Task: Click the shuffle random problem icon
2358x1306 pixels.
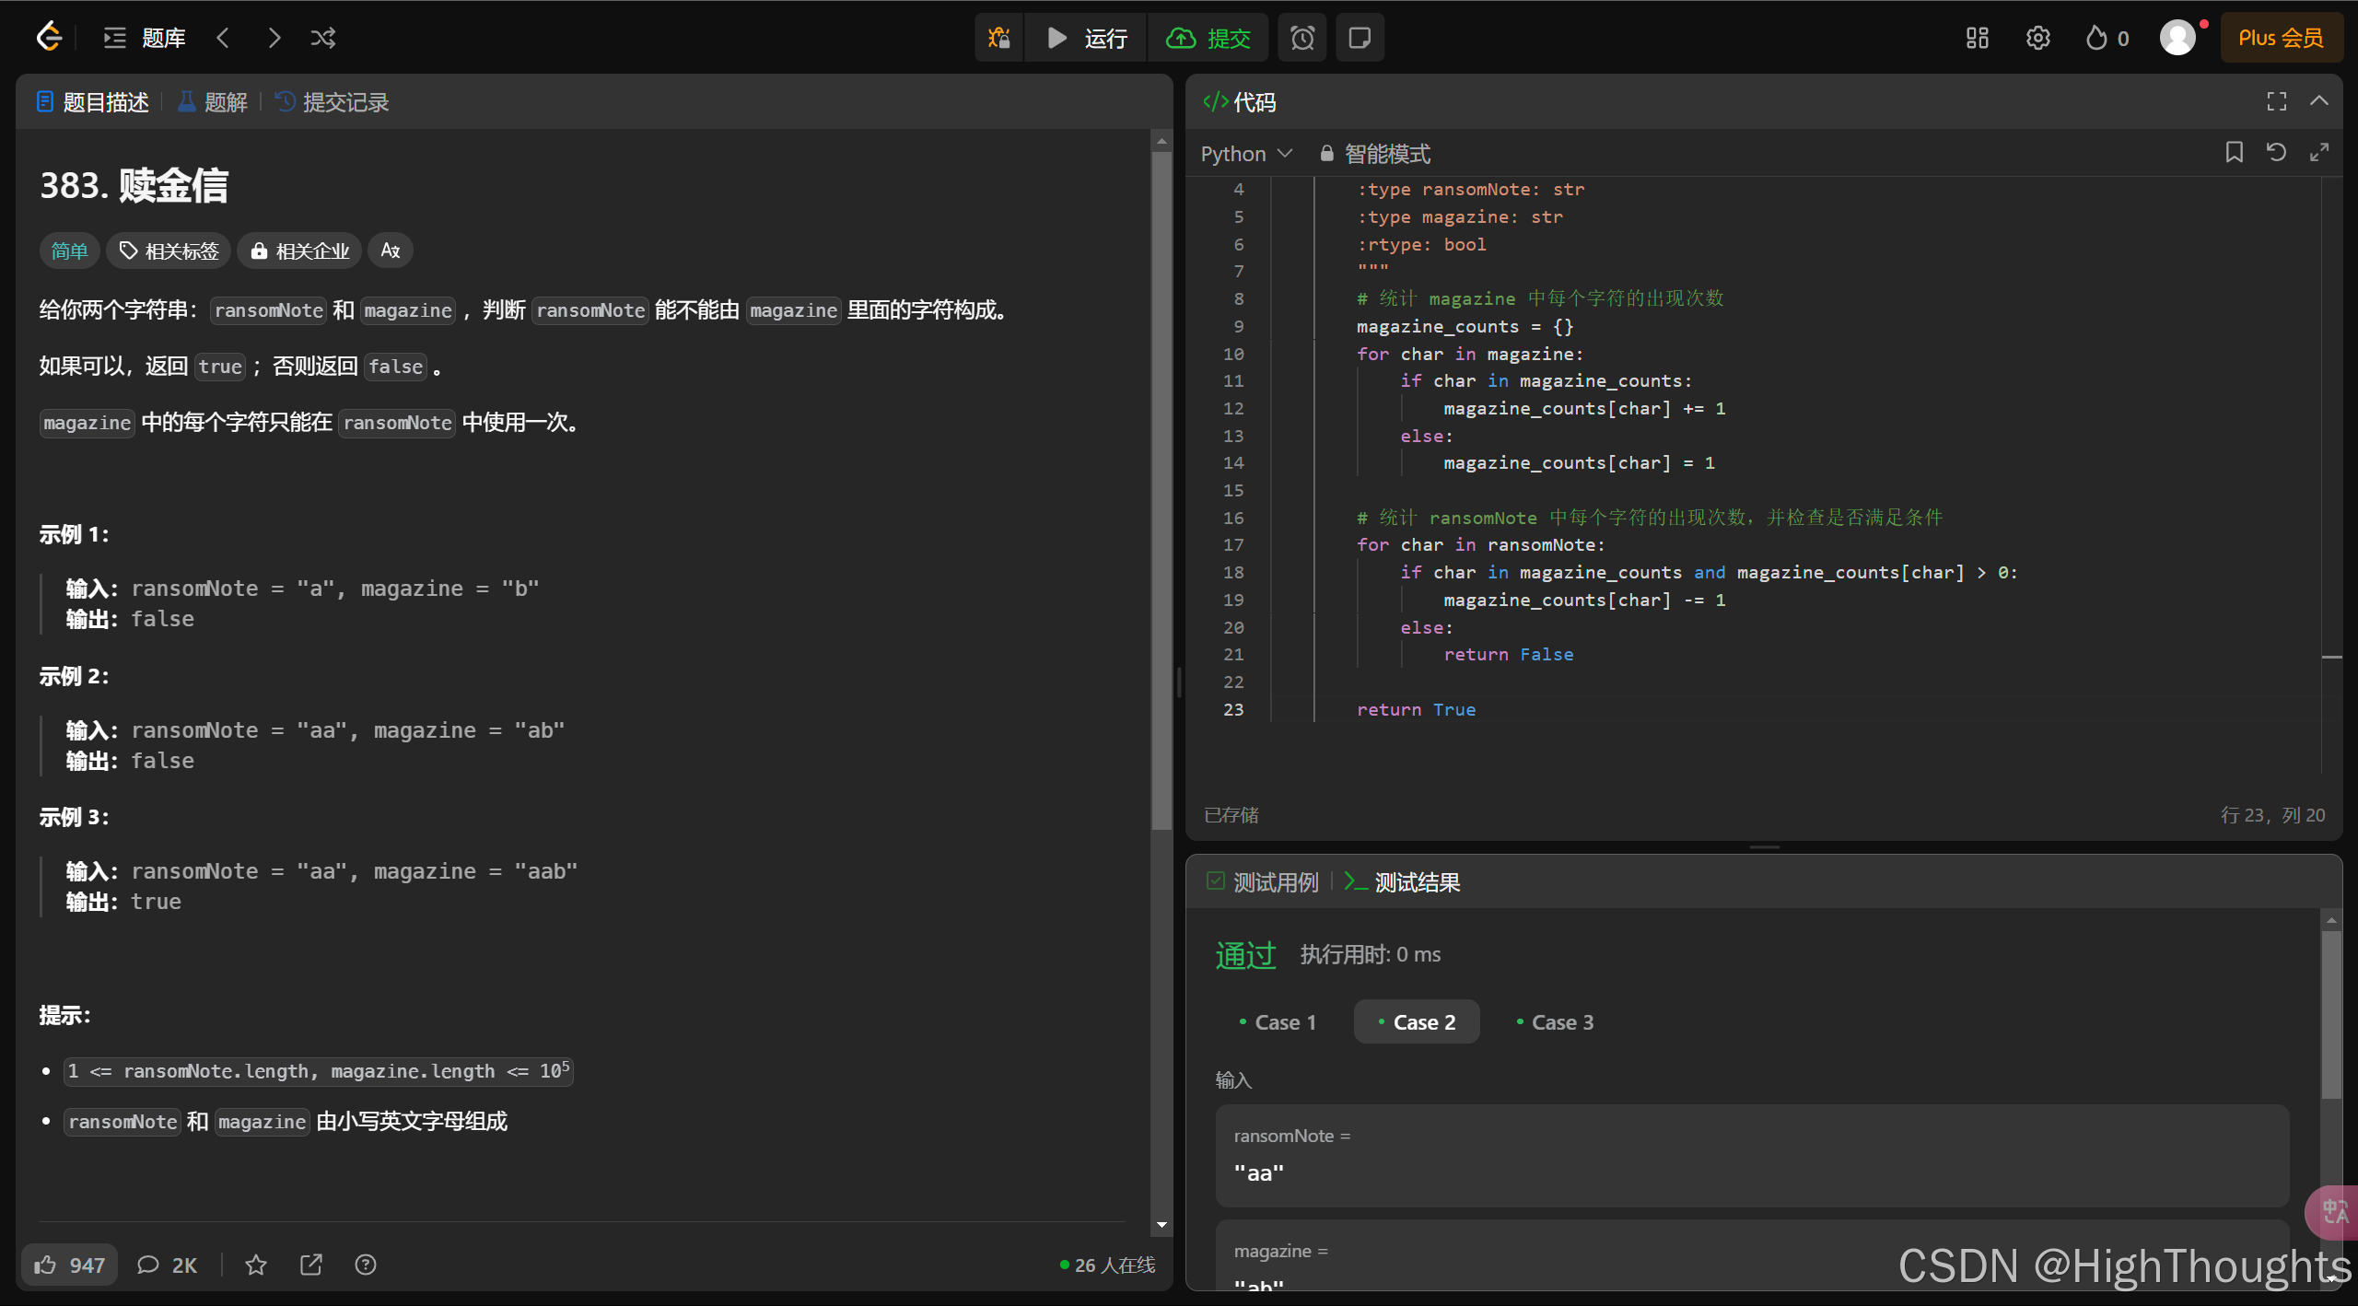Action: (x=322, y=38)
